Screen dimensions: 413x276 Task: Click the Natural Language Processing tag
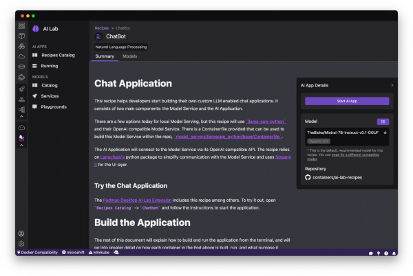tap(121, 47)
